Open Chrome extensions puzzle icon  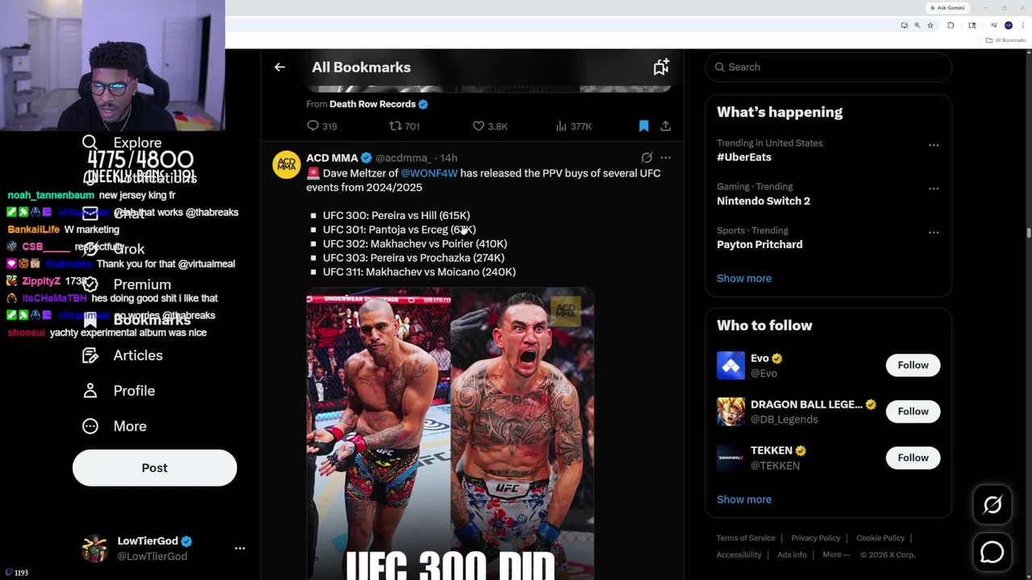(x=951, y=26)
